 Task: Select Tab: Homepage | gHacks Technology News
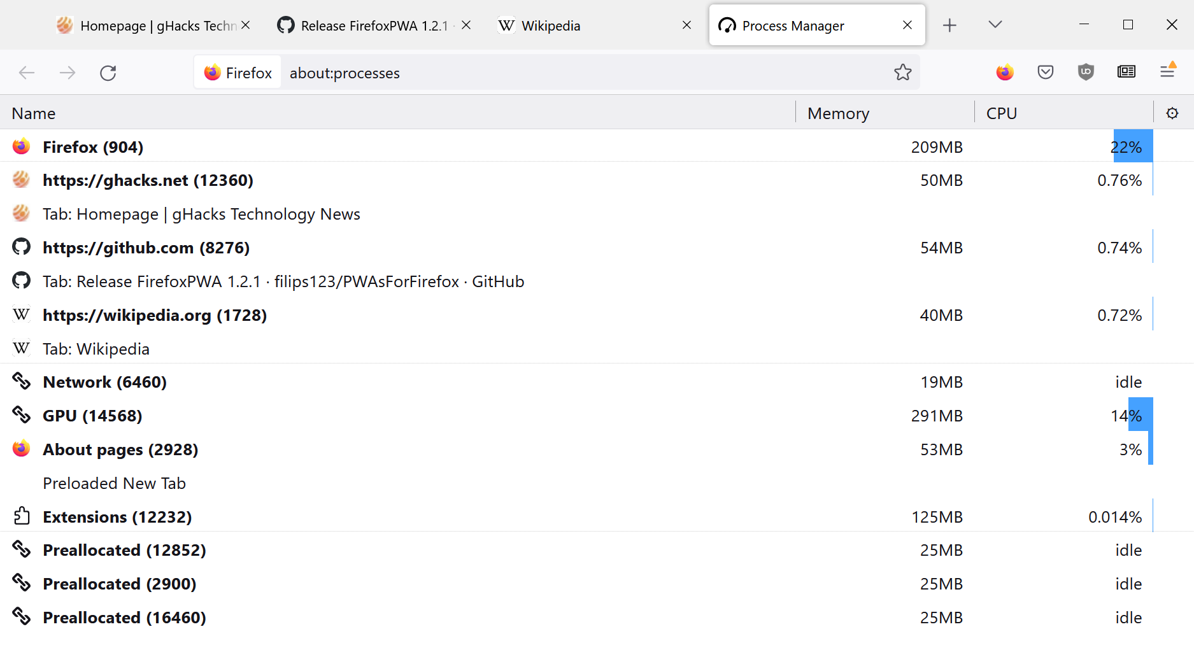[x=597, y=214]
